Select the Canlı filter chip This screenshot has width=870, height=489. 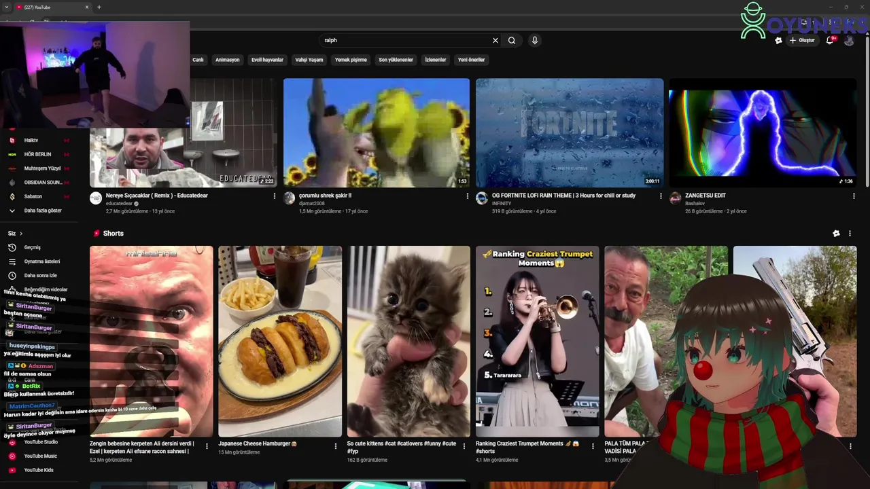(x=198, y=60)
